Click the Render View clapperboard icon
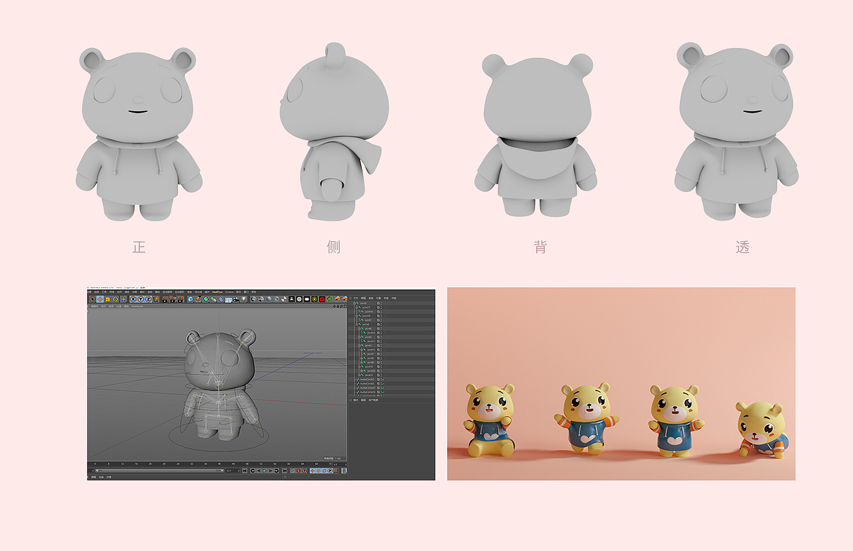Image resolution: width=853 pixels, height=551 pixels. 165,299
